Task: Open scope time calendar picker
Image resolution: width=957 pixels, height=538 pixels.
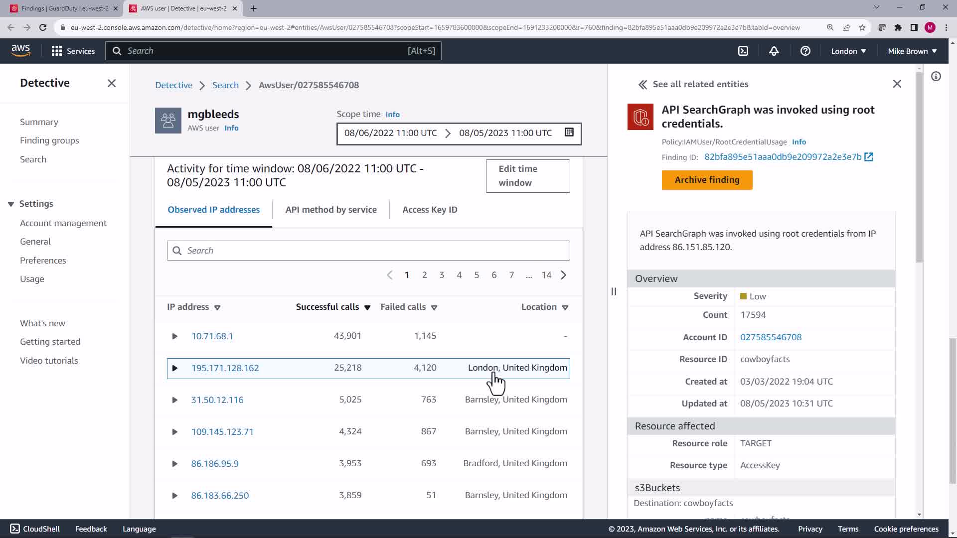Action: pos(569,133)
